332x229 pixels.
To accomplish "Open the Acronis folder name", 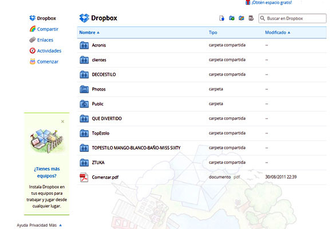I will coord(98,45).
